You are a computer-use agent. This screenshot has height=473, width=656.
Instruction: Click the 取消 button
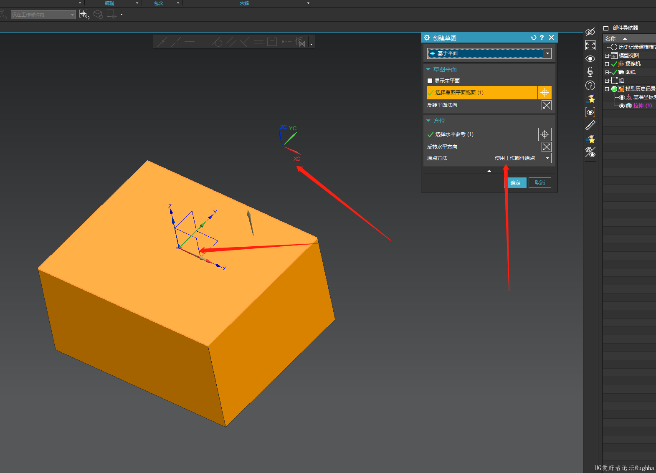pos(540,183)
